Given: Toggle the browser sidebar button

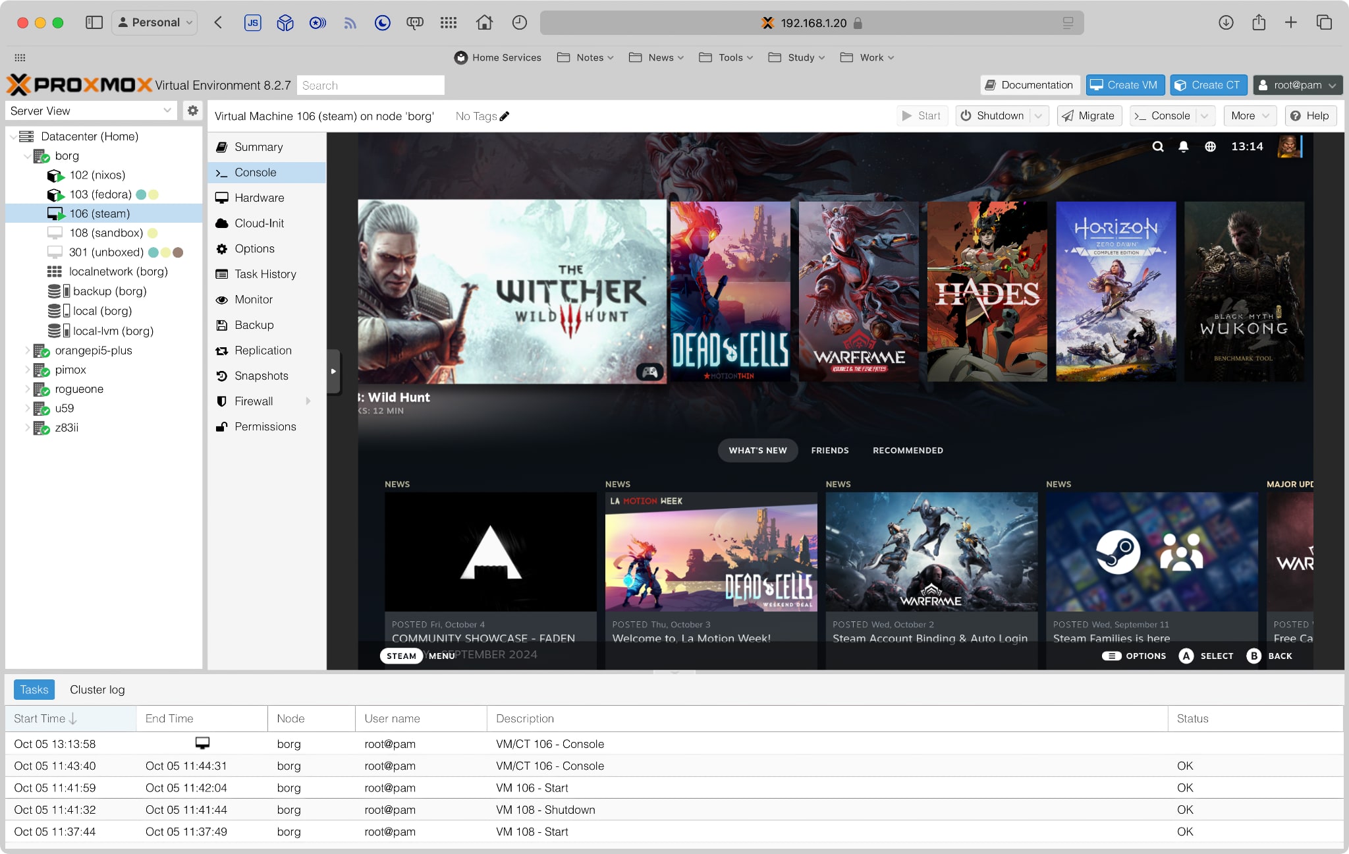Looking at the screenshot, I should [x=94, y=22].
